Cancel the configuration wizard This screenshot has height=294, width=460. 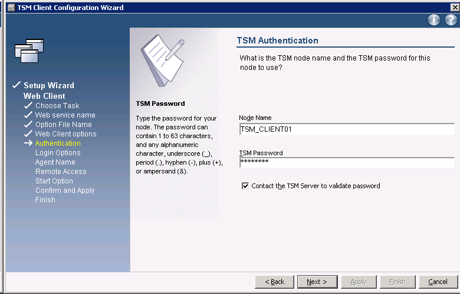coord(438,282)
